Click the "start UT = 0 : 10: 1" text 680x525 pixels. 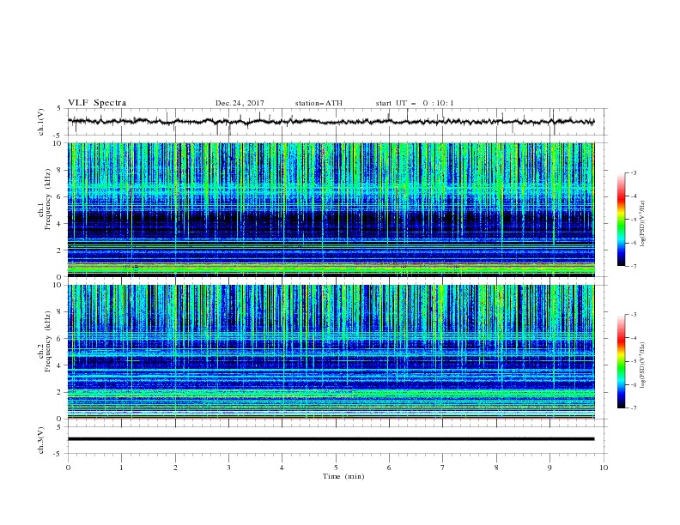point(415,103)
